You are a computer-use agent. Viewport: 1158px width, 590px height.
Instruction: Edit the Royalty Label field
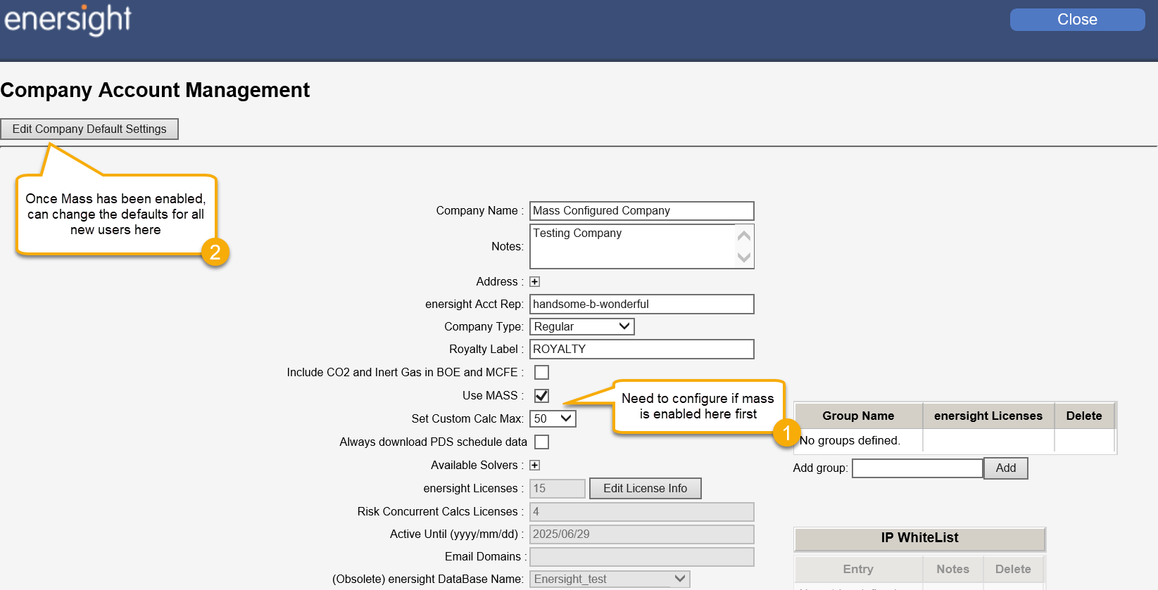[641, 349]
